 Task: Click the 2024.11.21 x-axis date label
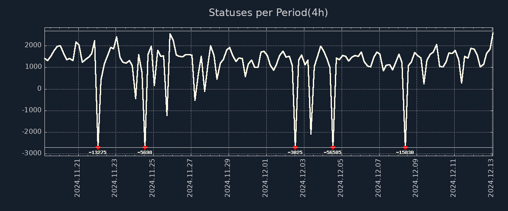click(77, 178)
